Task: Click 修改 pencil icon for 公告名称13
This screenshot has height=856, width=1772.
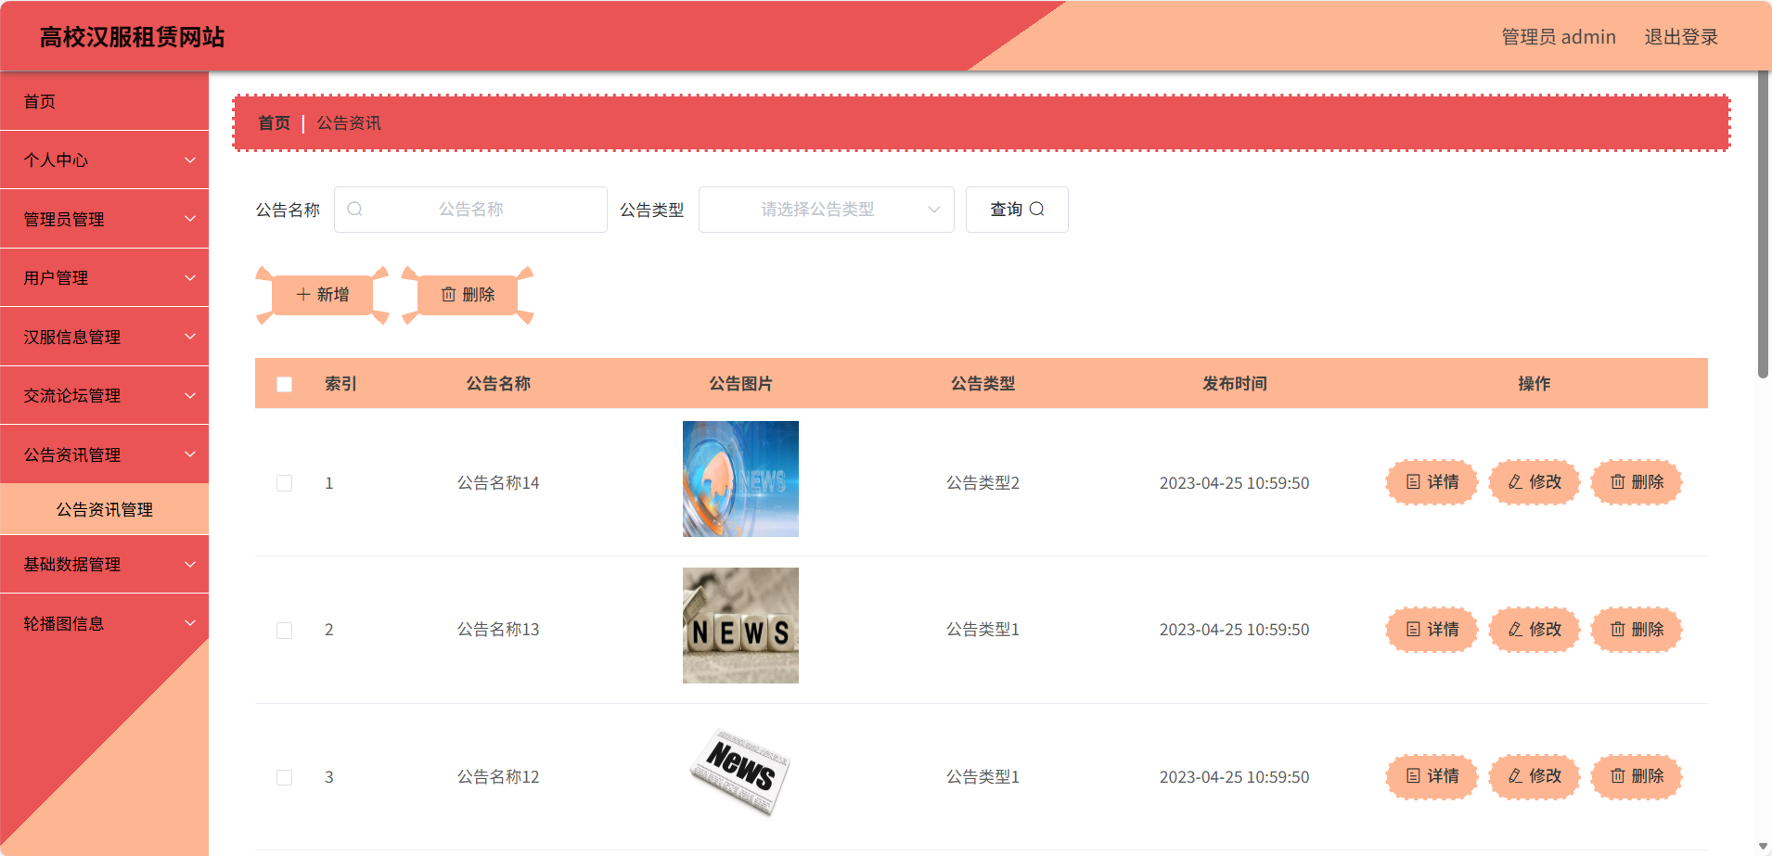Action: click(x=1515, y=630)
